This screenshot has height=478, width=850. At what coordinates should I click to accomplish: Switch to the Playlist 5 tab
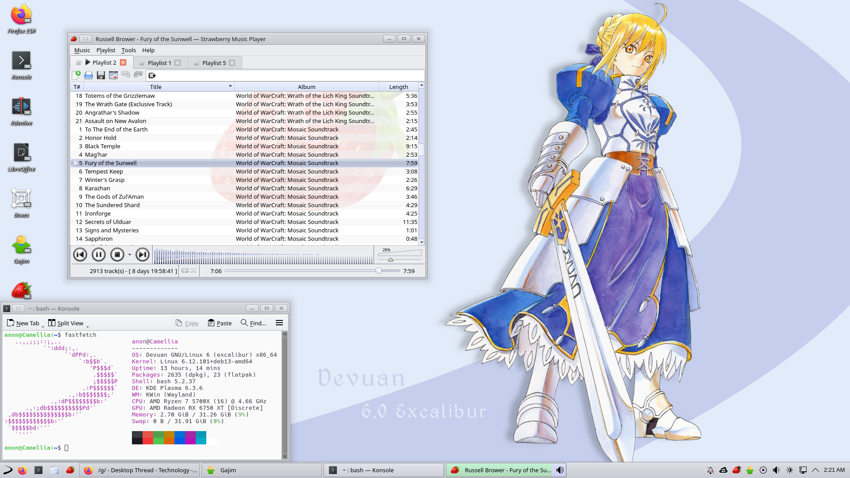click(x=214, y=63)
